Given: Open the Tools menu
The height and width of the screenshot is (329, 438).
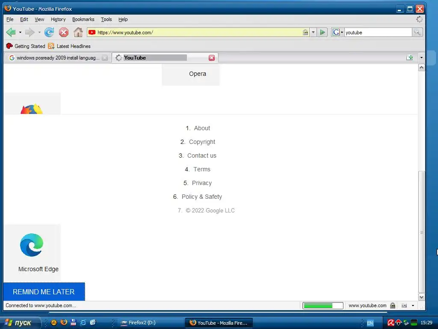Looking at the screenshot, I should tap(106, 19).
